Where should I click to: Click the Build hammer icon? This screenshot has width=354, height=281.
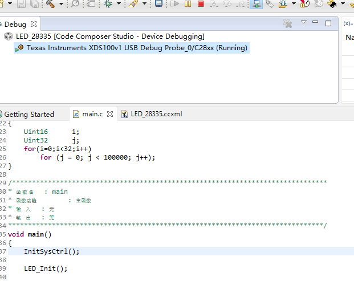click(x=50, y=3)
